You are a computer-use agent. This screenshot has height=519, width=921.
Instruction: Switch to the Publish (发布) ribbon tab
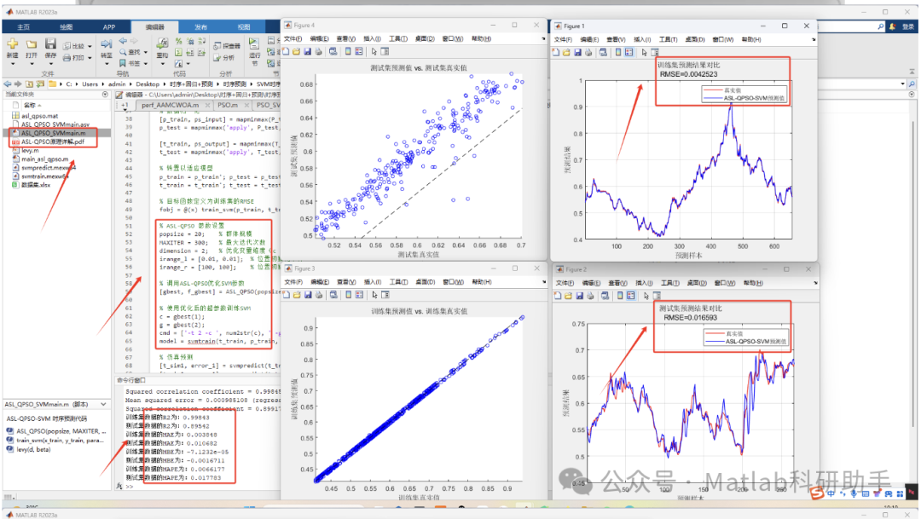201,27
